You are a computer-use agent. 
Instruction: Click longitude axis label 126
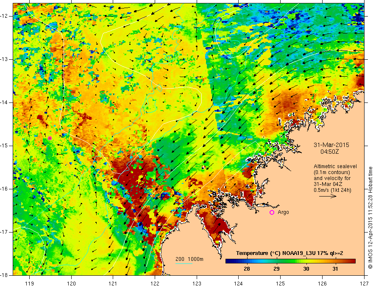point(322,283)
